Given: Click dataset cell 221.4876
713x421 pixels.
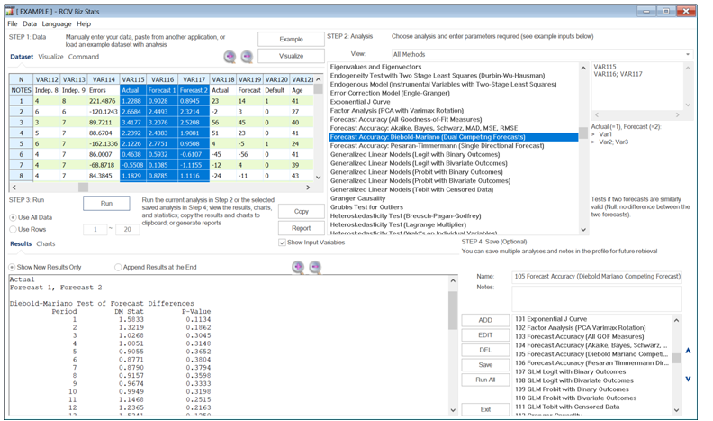Looking at the screenshot, I should (104, 101).
